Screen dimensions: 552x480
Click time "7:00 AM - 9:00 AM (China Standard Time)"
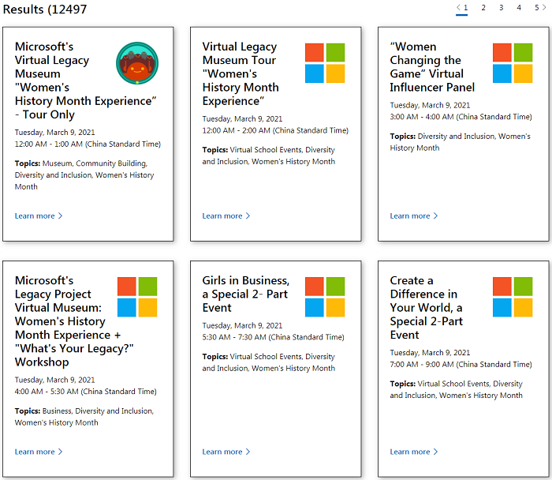click(x=461, y=365)
